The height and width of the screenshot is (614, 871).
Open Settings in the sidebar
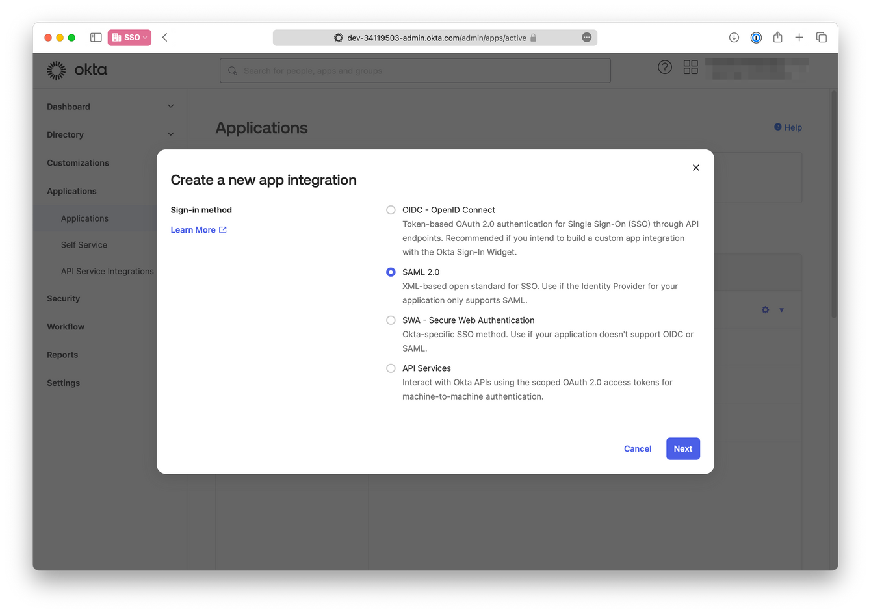[63, 383]
